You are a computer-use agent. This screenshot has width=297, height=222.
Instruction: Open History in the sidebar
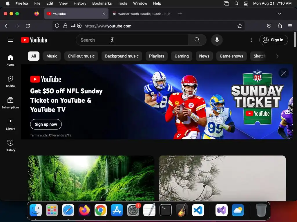pyautogui.click(x=10, y=146)
